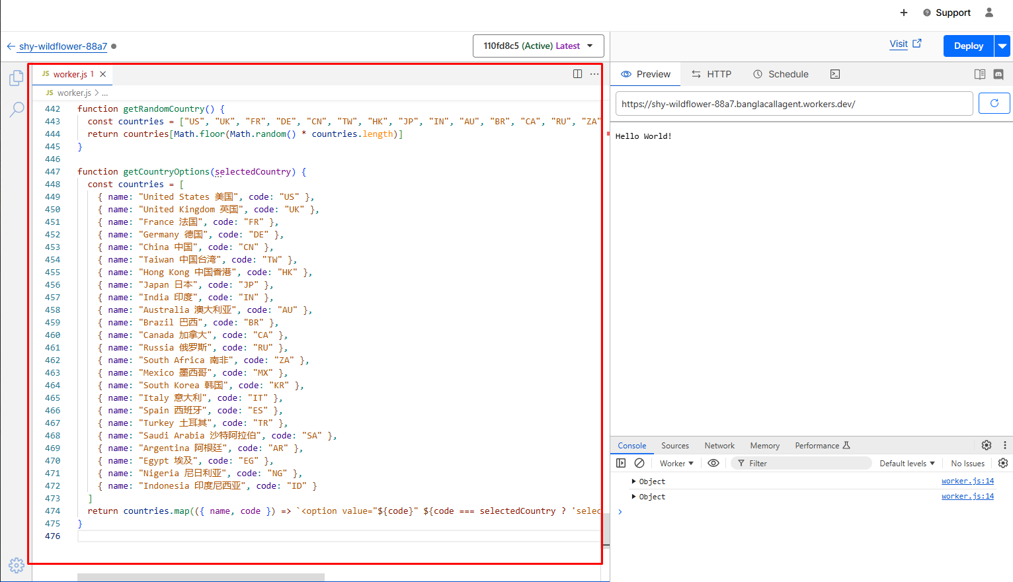Open the Default levels dropdown

907,464
